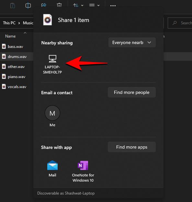Share to the LAPTOP-SMEH0L7P device
The width and height of the screenshot is (192, 202).
coord(52,64)
